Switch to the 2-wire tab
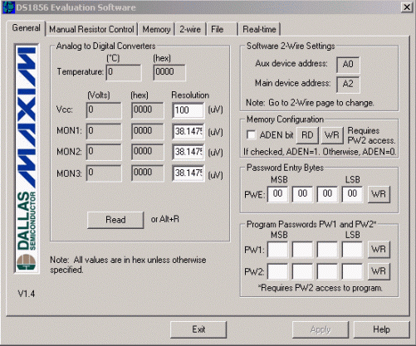Image resolution: width=416 pixels, height=346 pixels. click(190, 29)
